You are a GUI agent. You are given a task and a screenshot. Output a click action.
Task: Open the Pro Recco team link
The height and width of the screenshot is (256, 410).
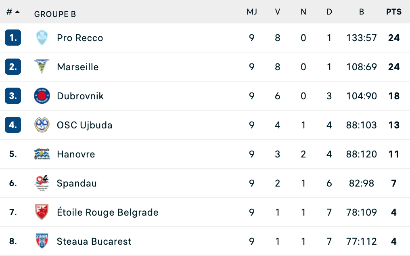80,38
